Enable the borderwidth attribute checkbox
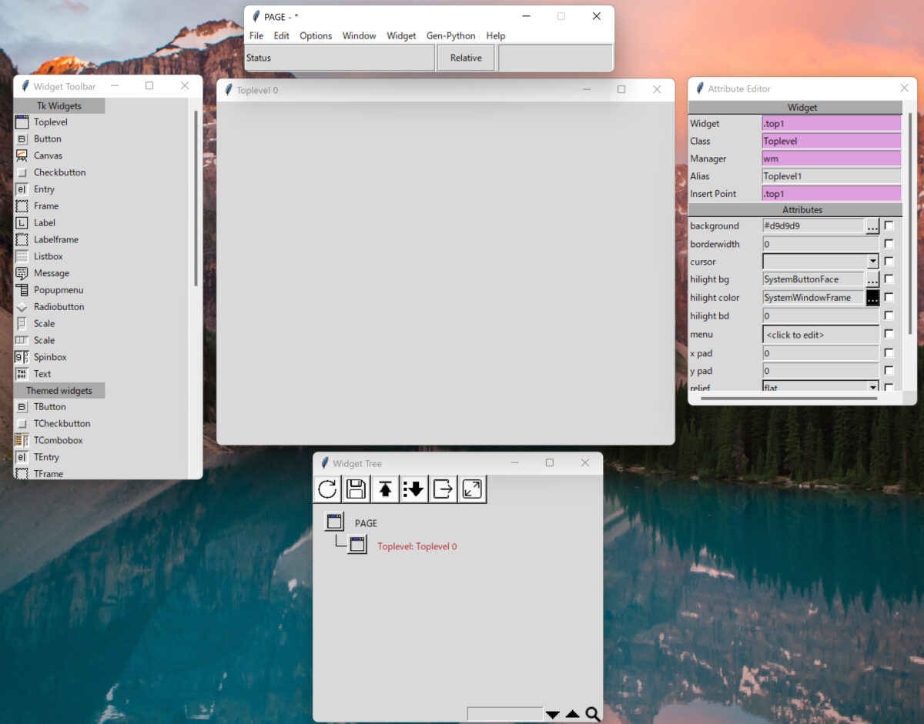The width and height of the screenshot is (924, 724). pyautogui.click(x=889, y=244)
